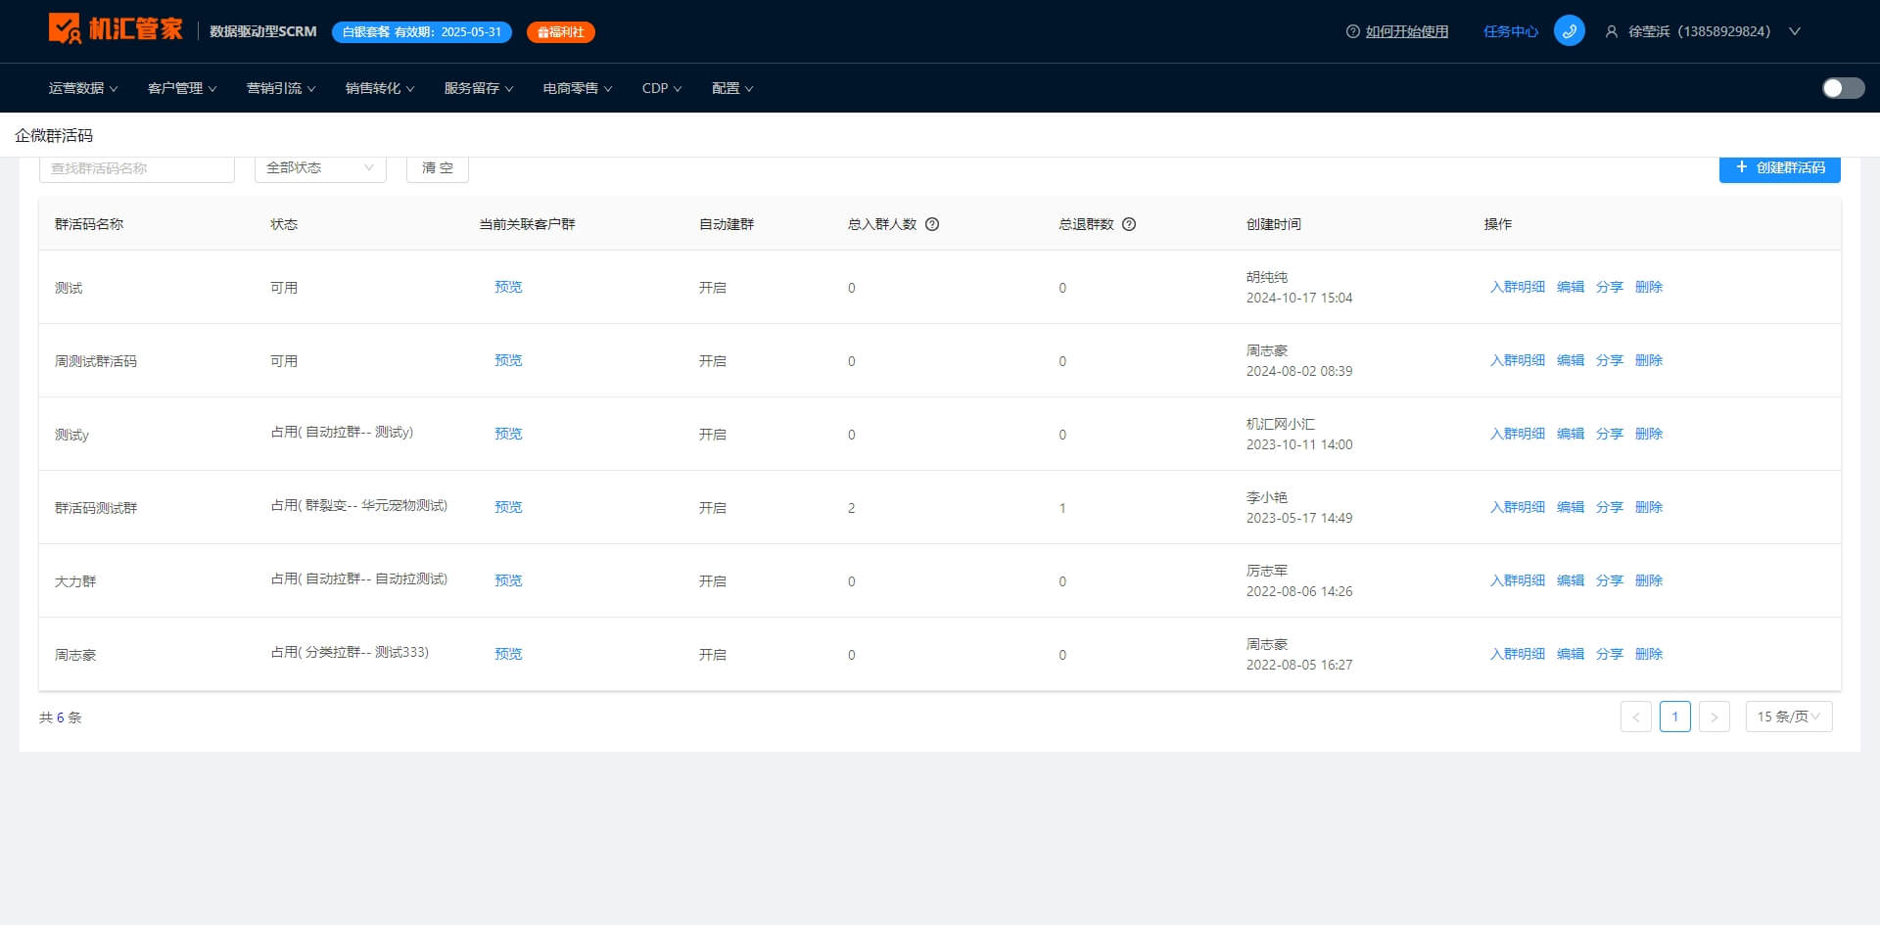1880x925 pixels.
Task: Delete the 群活码测试群 row
Action: point(1649,507)
